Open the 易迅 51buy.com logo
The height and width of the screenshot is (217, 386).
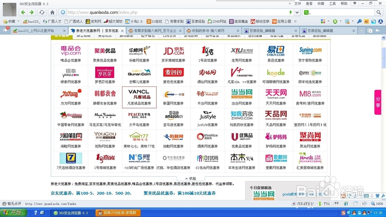(x=276, y=51)
